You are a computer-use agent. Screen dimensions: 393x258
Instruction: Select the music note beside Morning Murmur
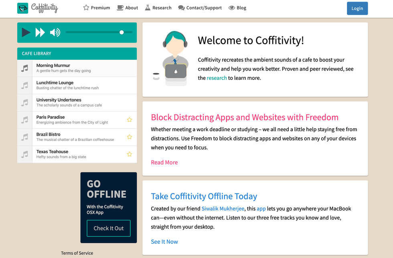tap(25, 68)
